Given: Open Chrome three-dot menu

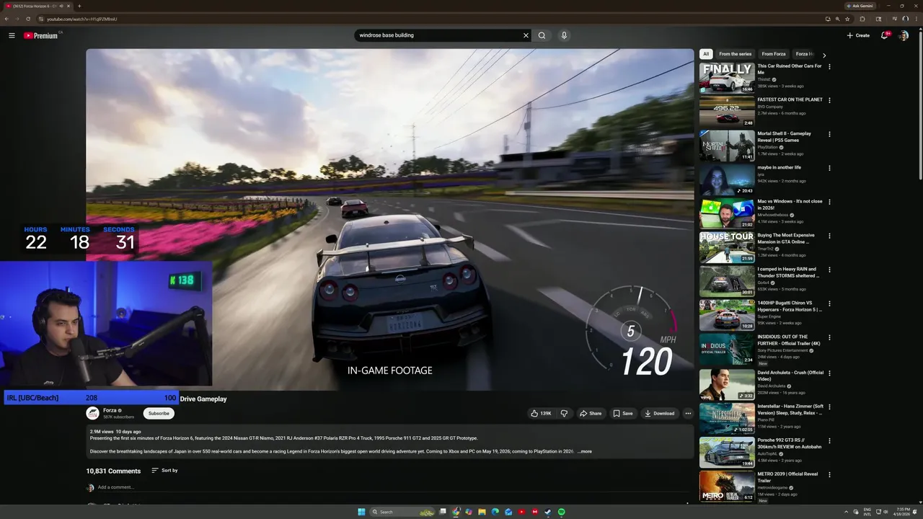Looking at the screenshot, I should coord(916,19).
